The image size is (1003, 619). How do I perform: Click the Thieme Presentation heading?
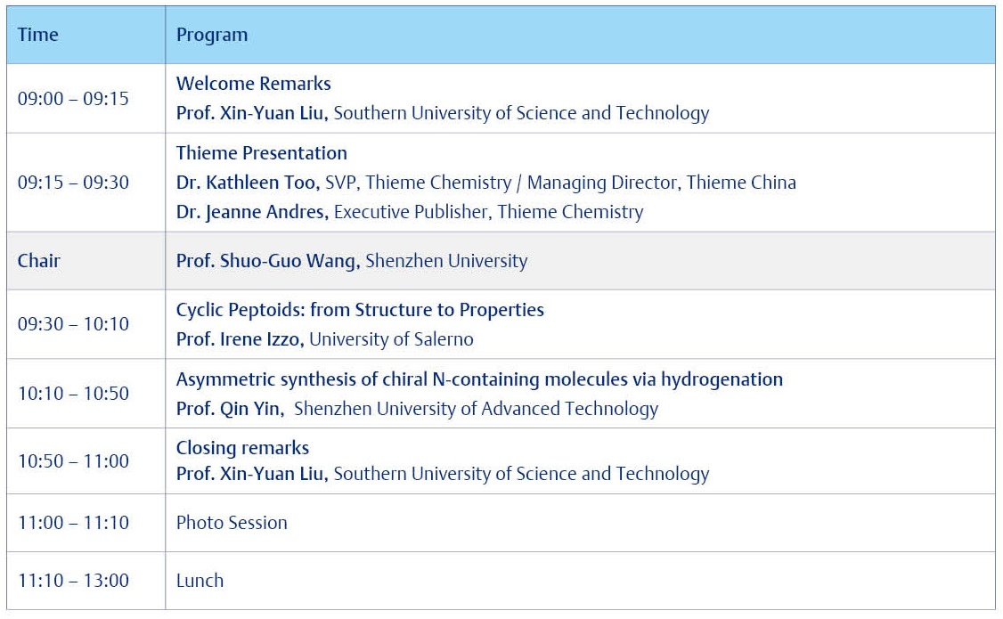click(262, 153)
